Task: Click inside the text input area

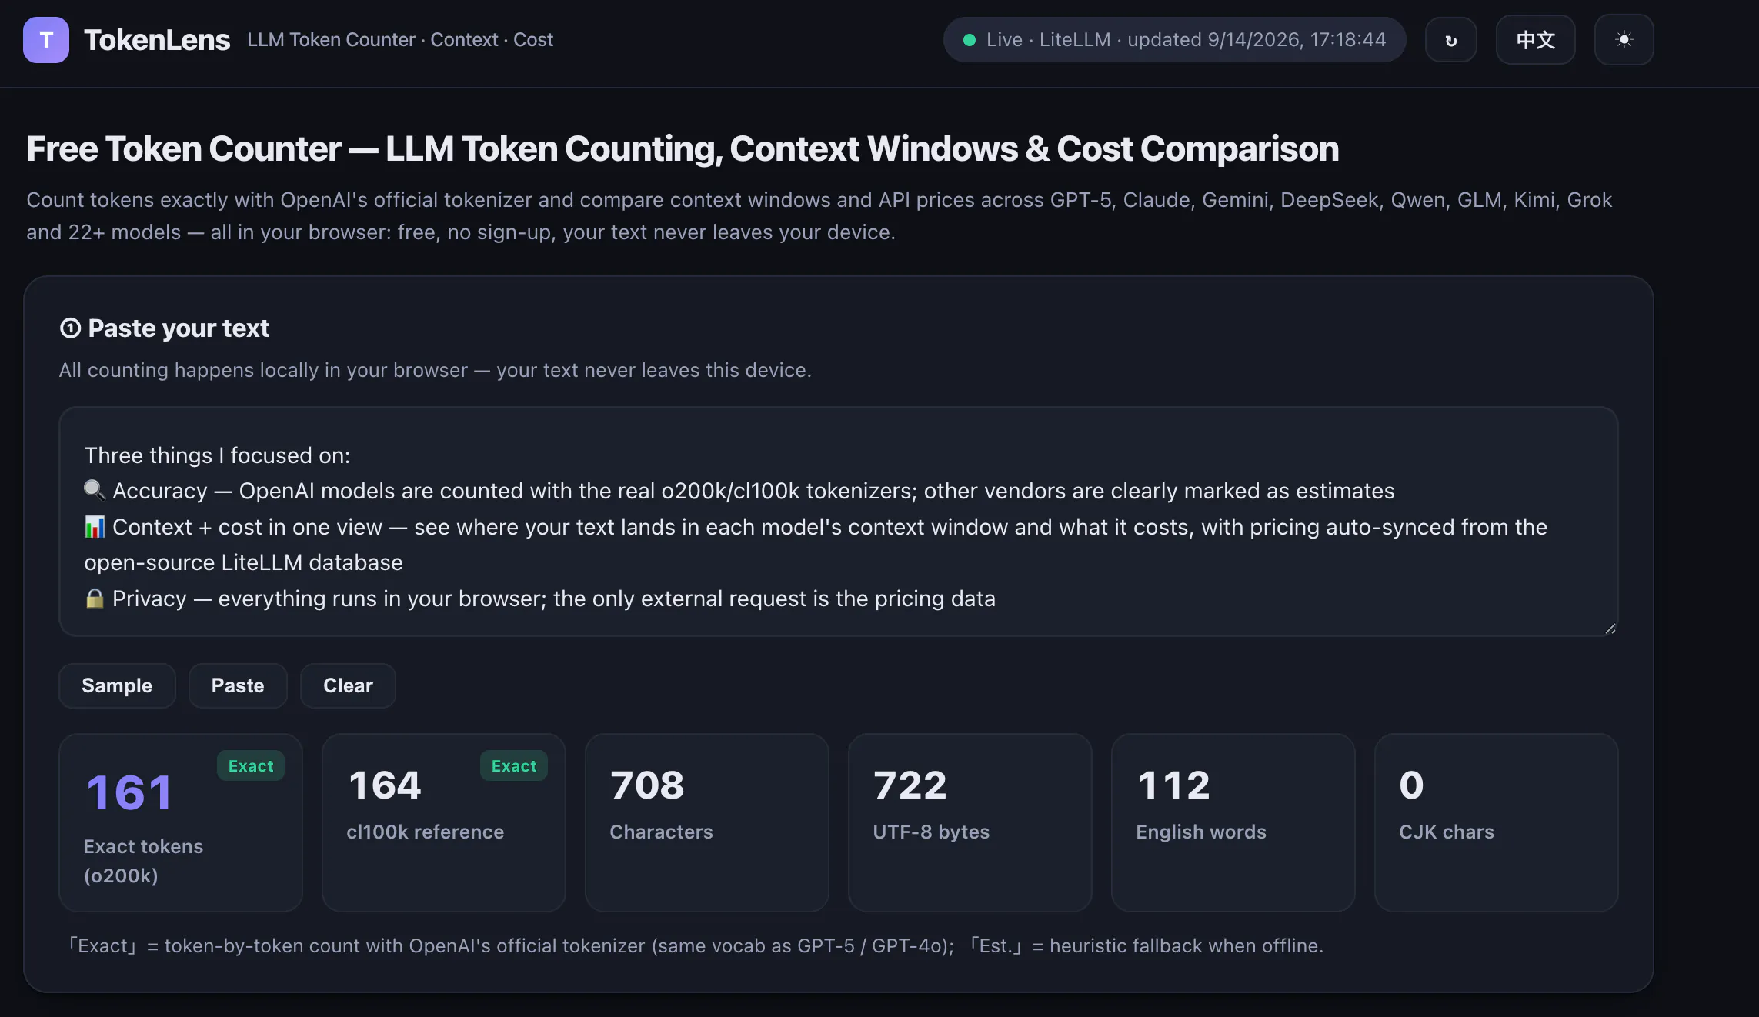Action: pos(838,522)
